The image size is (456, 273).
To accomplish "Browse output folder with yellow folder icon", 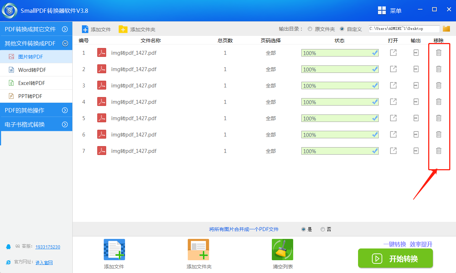I will (x=446, y=29).
